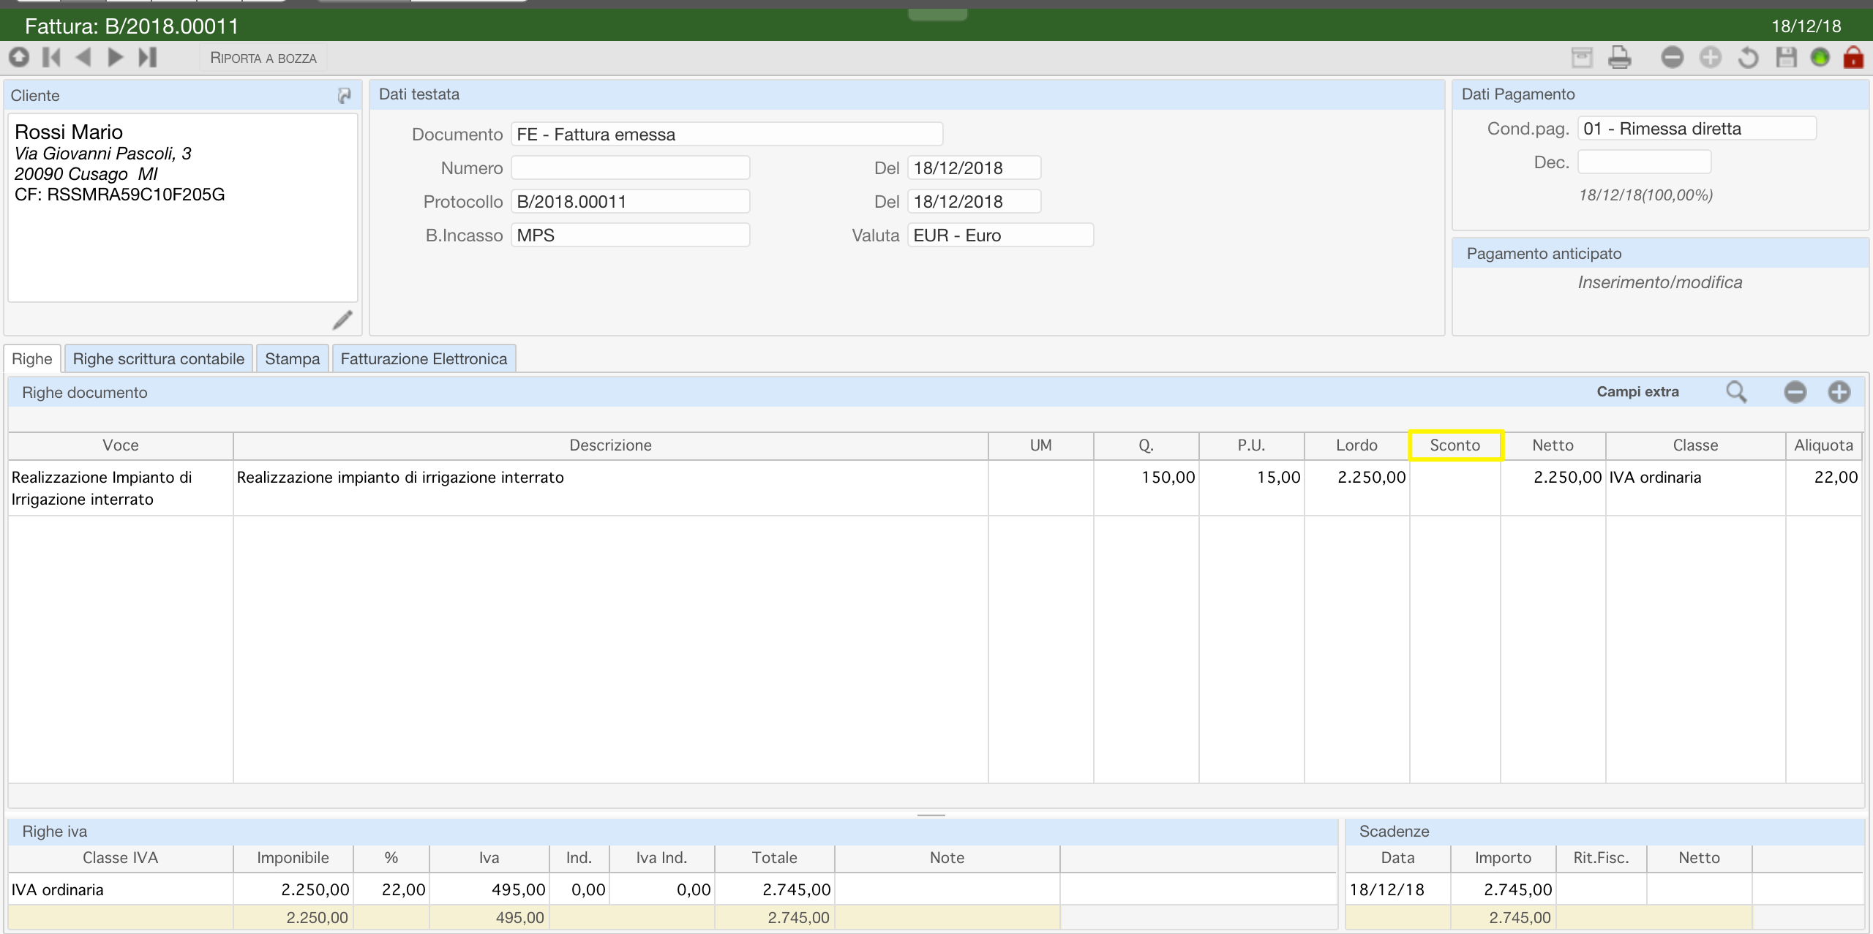Click the Aliquota cell 22,00 in document row
Screen dimensions: 1873x934
click(1823, 488)
